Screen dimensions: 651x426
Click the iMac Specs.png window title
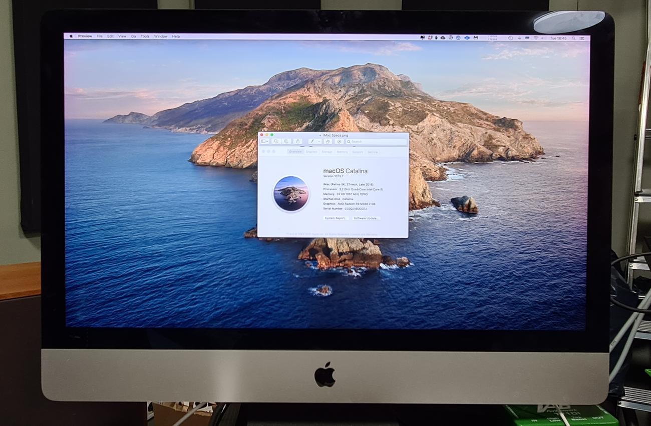(336, 135)
